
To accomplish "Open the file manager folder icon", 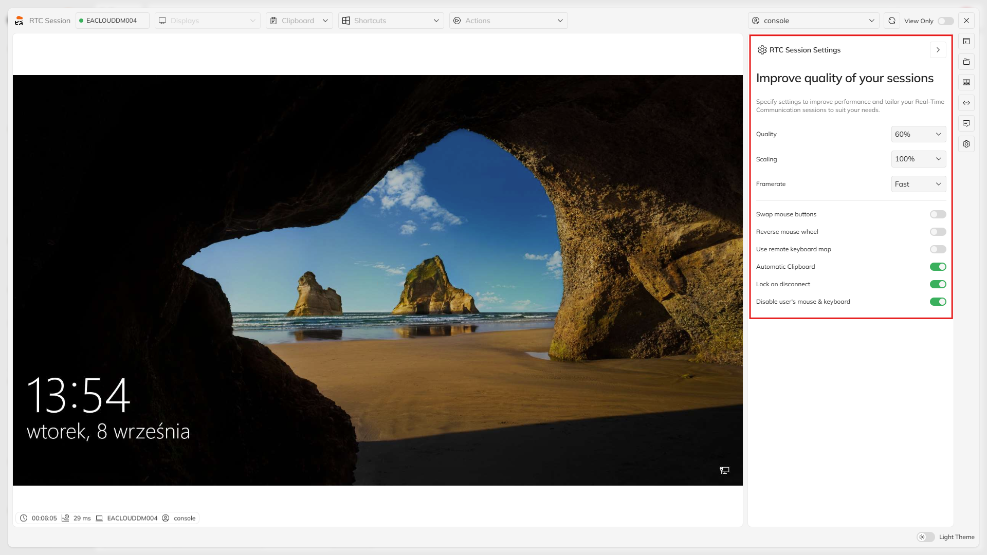I will (966, 62).
